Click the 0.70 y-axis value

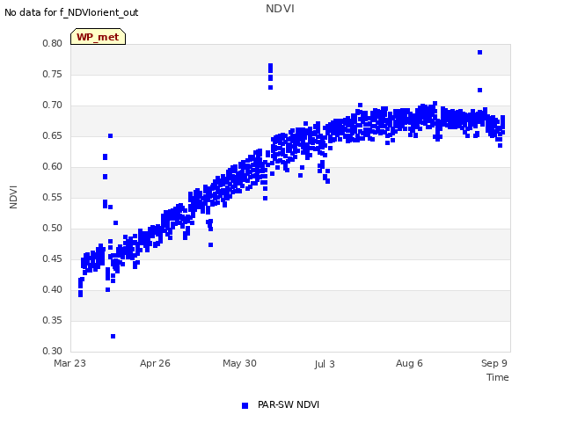point(53,105)
